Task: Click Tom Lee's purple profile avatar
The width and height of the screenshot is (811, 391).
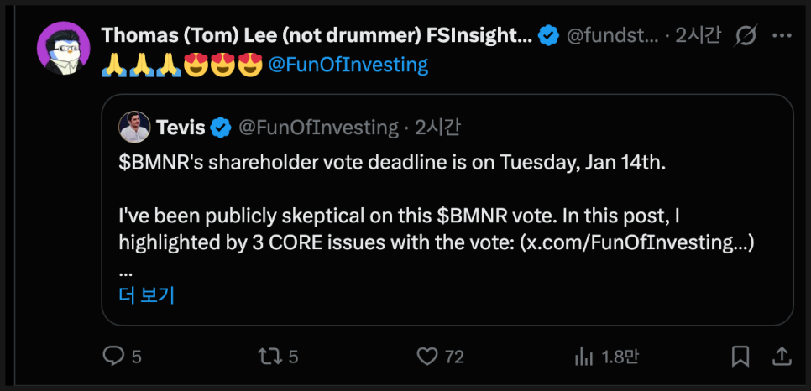Action: (x=63, y=49)
